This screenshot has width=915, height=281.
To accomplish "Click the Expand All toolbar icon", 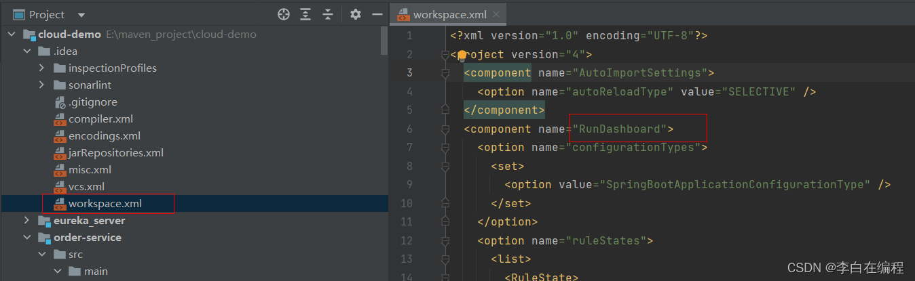I will [x=306, y=14].
